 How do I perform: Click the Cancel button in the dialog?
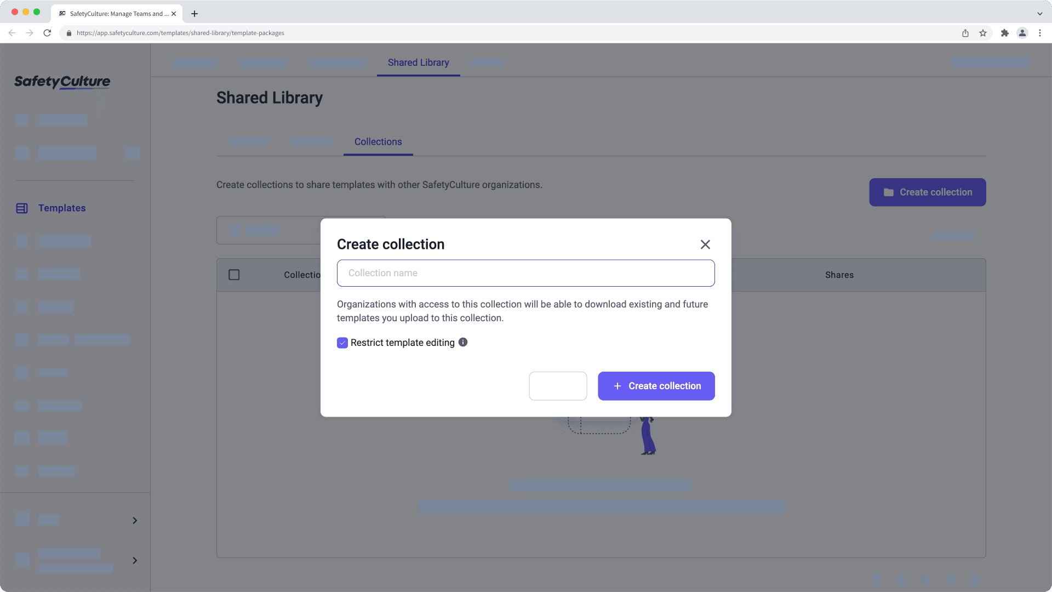point(558,385)
